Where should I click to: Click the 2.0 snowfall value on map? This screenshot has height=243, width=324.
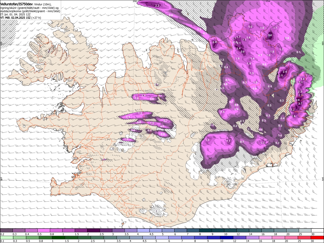[x=235, y=42]
